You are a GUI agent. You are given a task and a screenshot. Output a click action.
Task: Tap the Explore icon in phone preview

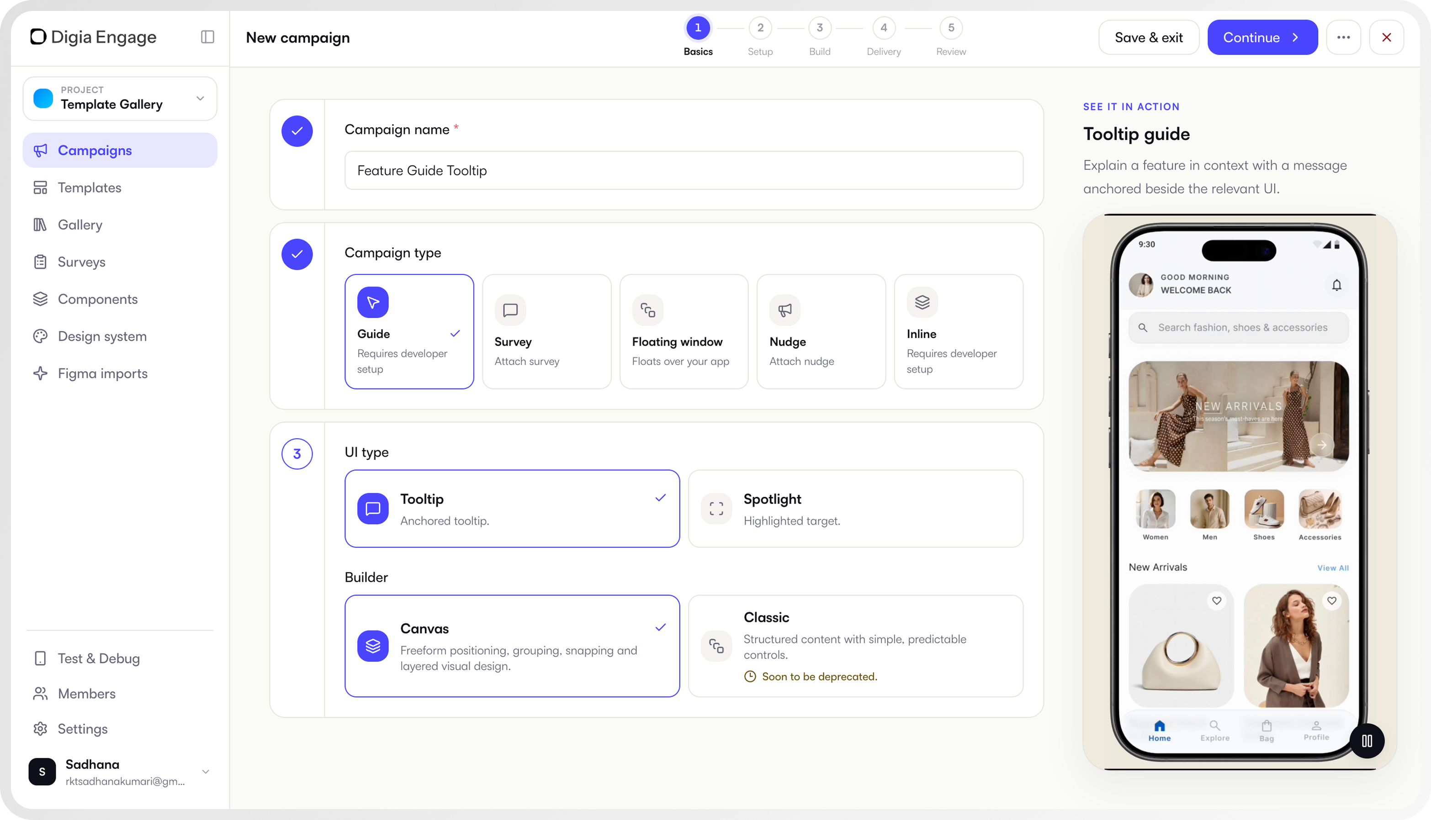coord(1214,731)
